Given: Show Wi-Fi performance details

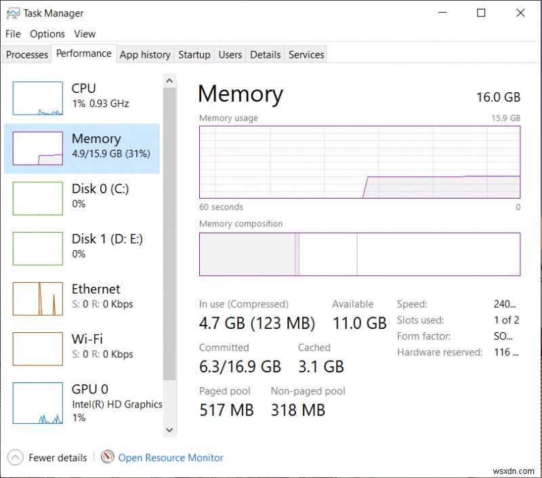Looking at the screenshot, I should [38, 348].
